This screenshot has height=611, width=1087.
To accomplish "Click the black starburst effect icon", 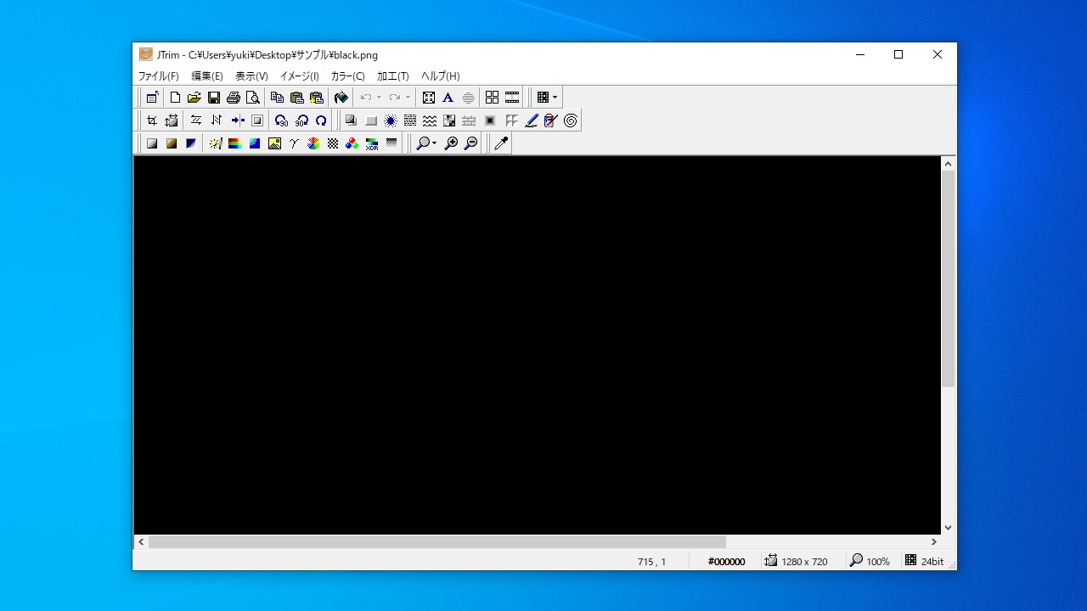I will click(x=490, y=121).
